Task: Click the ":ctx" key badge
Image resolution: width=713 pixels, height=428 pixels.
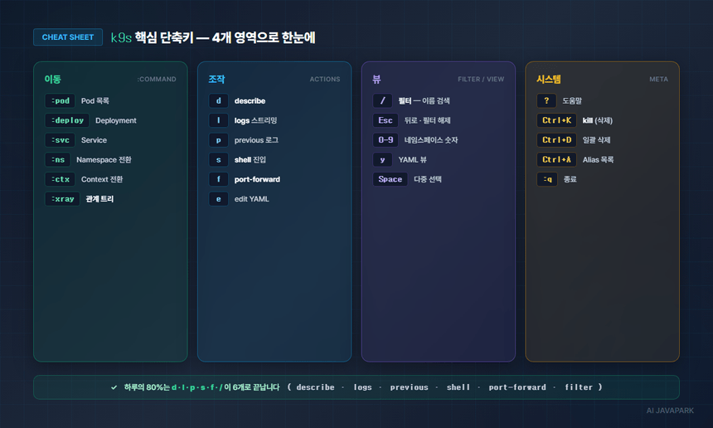Action: [60, 179]
